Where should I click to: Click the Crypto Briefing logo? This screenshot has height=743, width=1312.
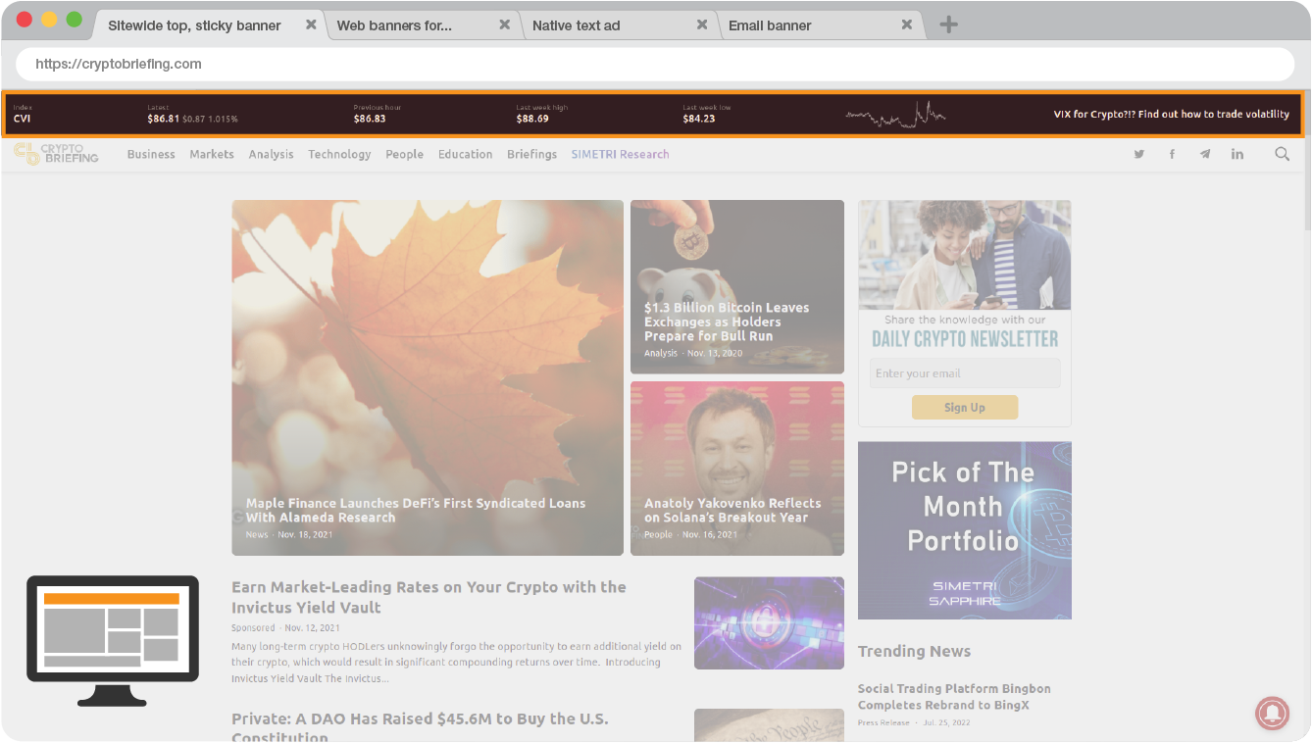click(57, 154)
